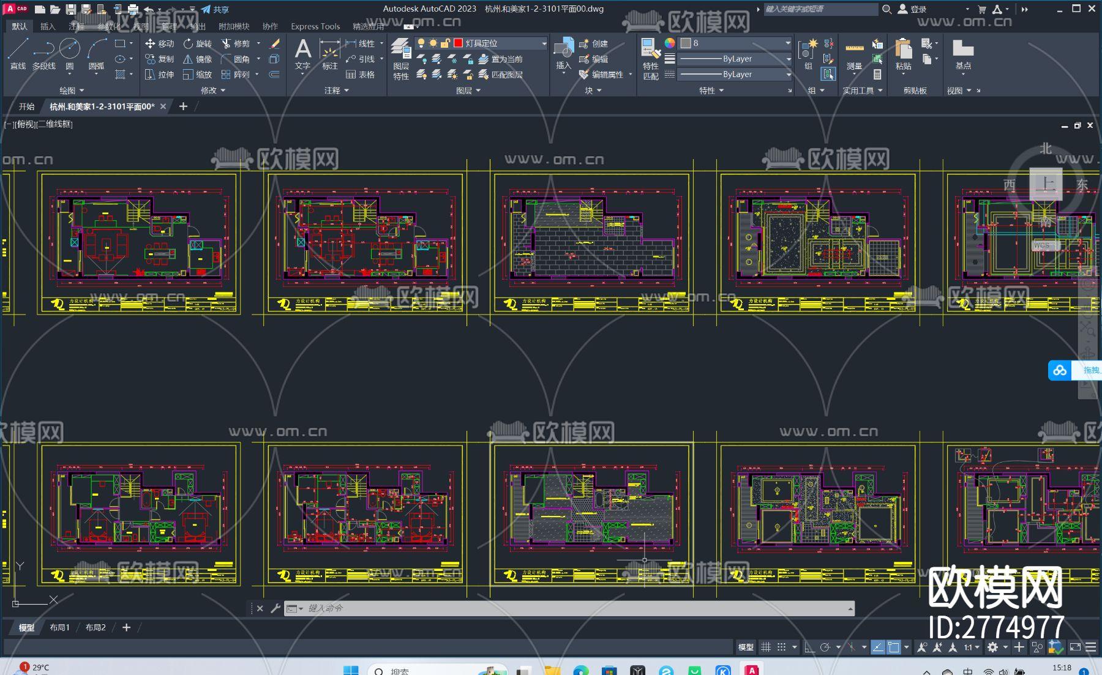Image resolution: width=1102 pixels, height=675 pixels.
Task: Click the Stretch (拉伸) tool
Action: 159,74
